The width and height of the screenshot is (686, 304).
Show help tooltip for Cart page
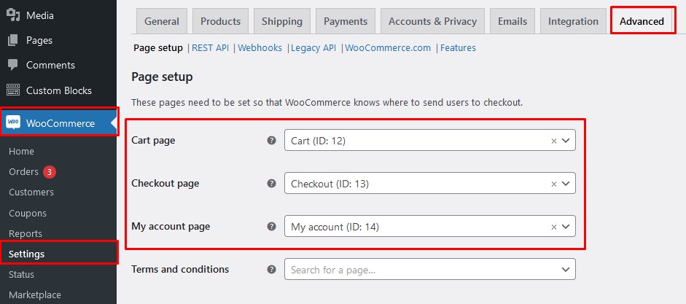[x=271, y=141]
